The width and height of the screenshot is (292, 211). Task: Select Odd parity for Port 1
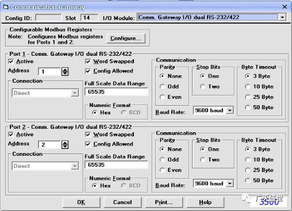pos(162,87)
